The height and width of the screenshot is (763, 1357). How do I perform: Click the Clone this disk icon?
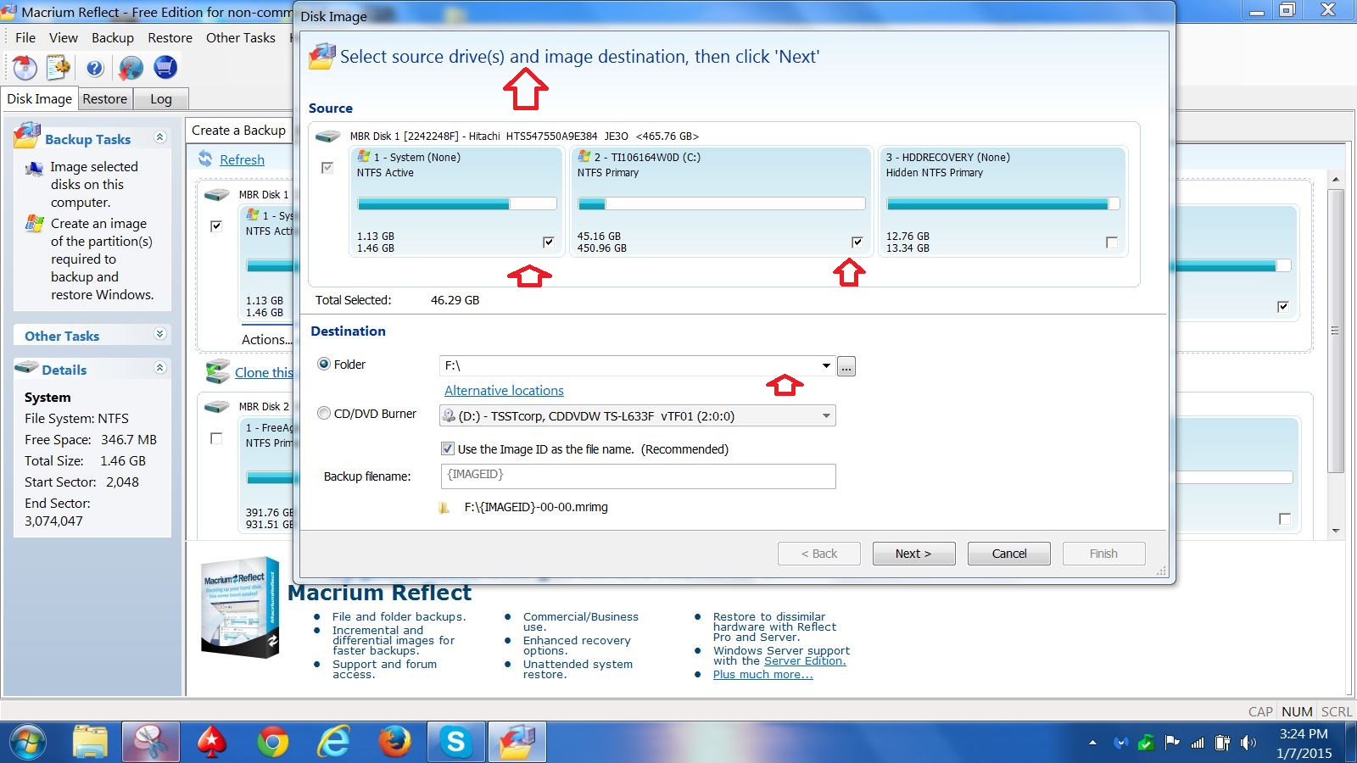point(218,371)
